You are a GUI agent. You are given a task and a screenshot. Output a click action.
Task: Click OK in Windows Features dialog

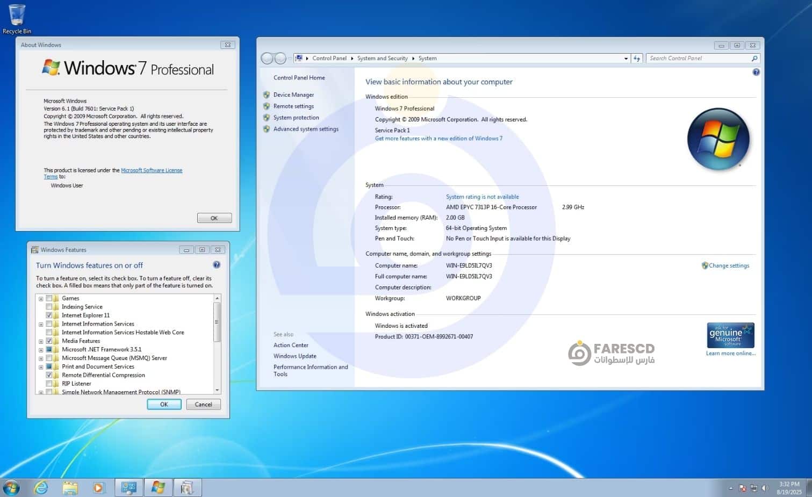point(164,405)
